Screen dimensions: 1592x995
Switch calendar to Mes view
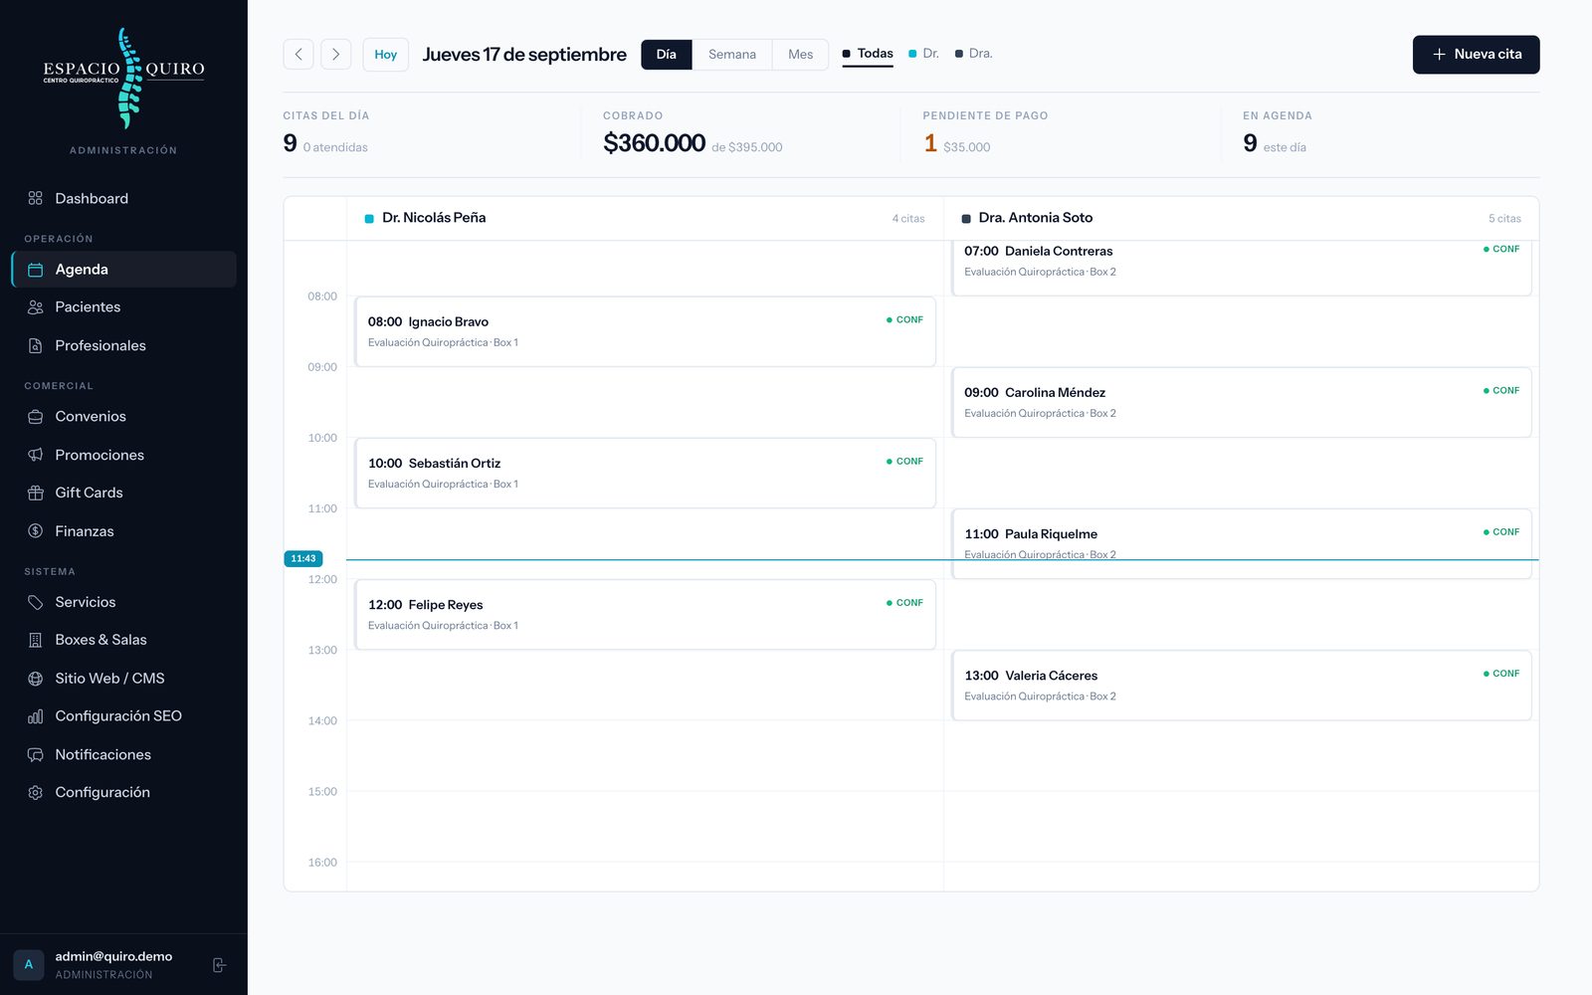pos(801,54)
